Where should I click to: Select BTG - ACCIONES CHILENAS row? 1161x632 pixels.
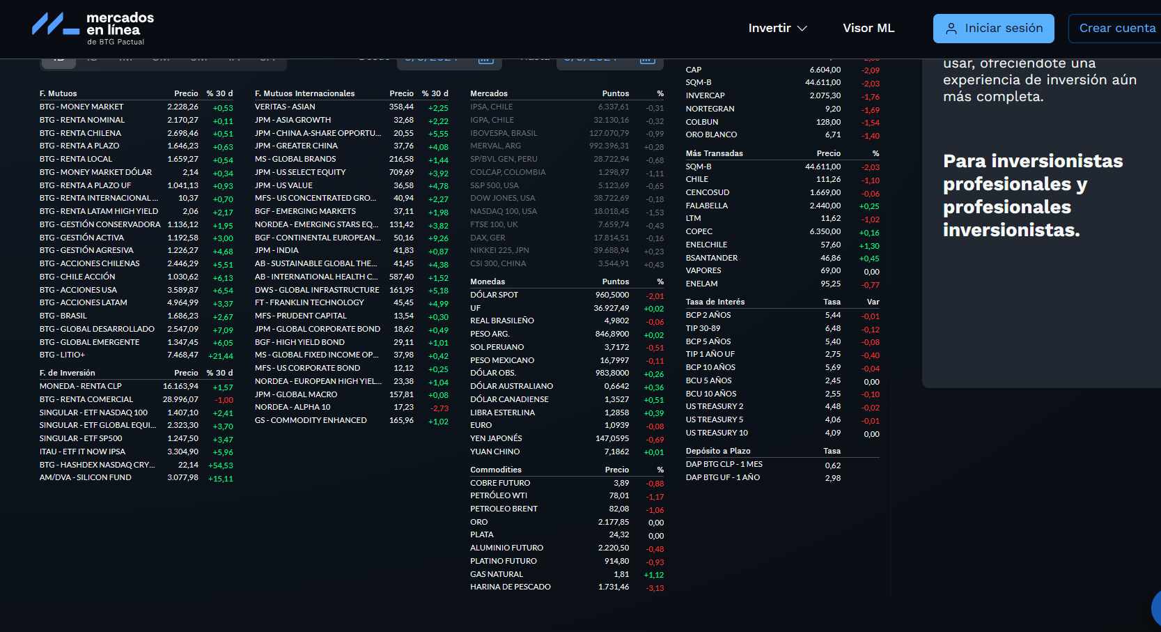click(137, 263)
